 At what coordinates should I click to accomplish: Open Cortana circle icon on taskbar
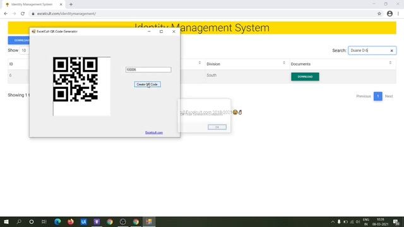pyautogui.click(x=32, y=221)
